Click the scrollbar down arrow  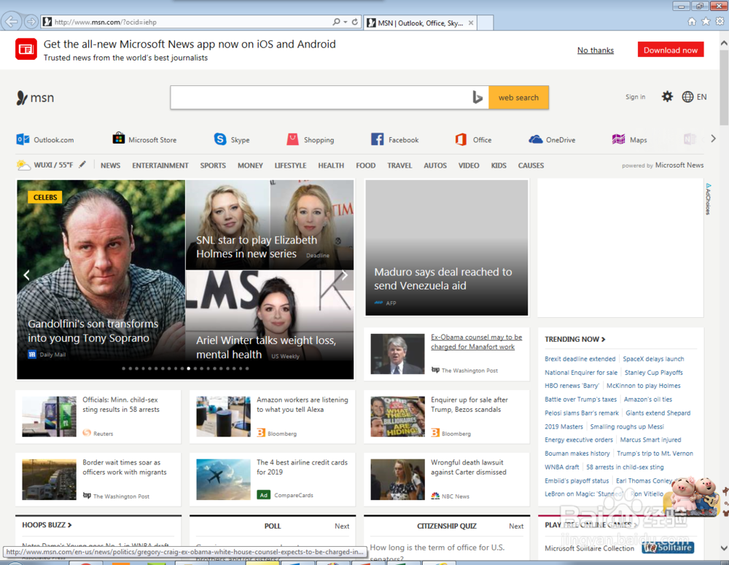click(x=724, y=548)
